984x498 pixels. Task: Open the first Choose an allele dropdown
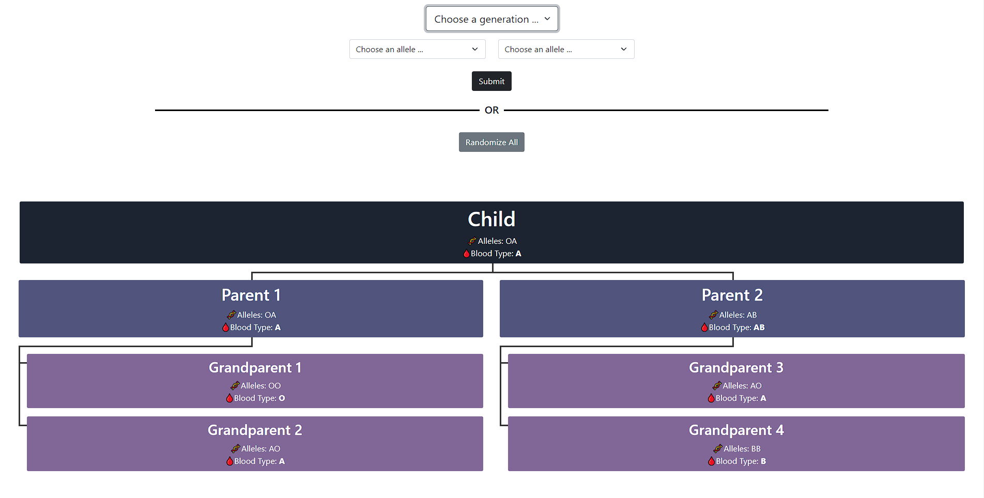pos(417,49)
